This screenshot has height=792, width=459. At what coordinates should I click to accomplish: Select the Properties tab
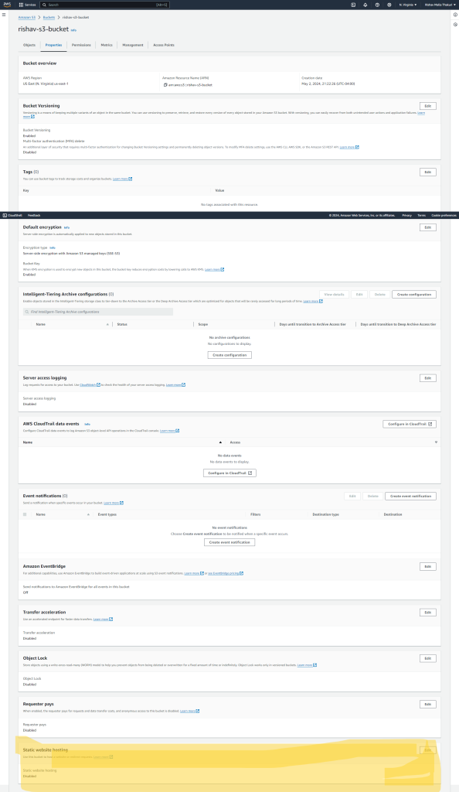pos(53,45)
